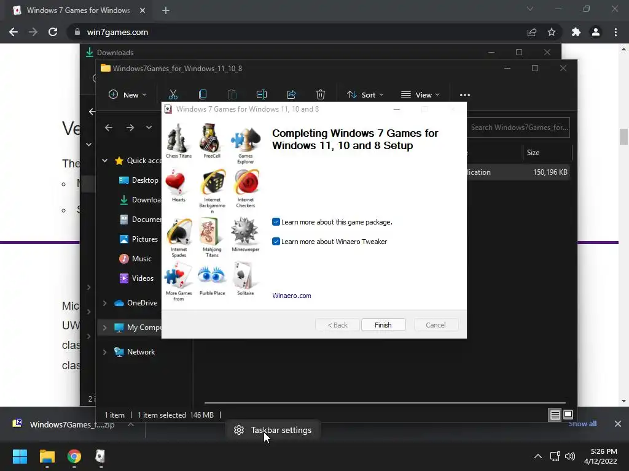Click the Rename icon in Explorer toolbar
The height and width of the screenshot is (471, 629).
262,94
